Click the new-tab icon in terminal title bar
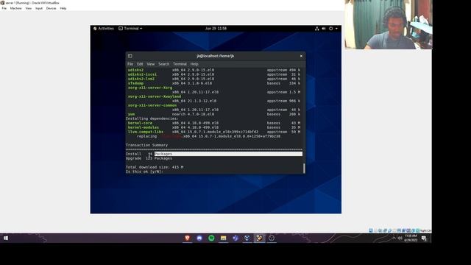The width and height of the screenshot is (471, 265). point(130,56)
